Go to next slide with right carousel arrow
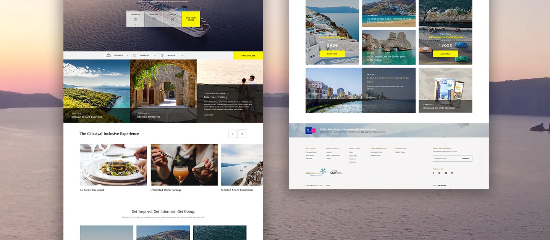 242,134
